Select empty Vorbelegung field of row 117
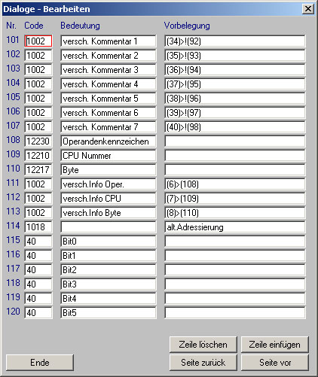The image size is (318, 377). 235,269
